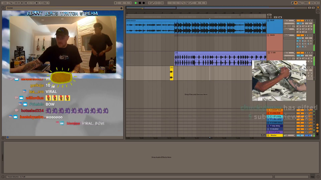This screenshot has width=321, height=180.
Task: Open the BEAT track Master output menu
Action: coord(289,29)
